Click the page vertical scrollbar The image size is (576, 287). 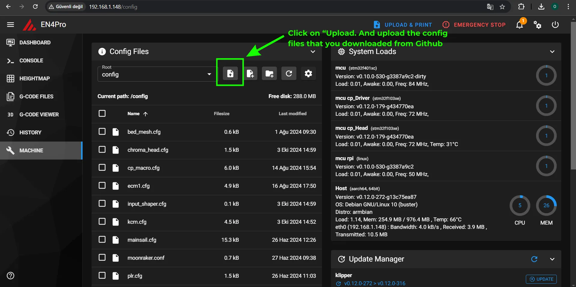573,95
